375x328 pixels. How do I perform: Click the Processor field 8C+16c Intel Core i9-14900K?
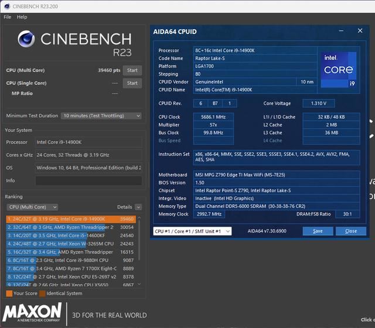[x=255, y=50]
